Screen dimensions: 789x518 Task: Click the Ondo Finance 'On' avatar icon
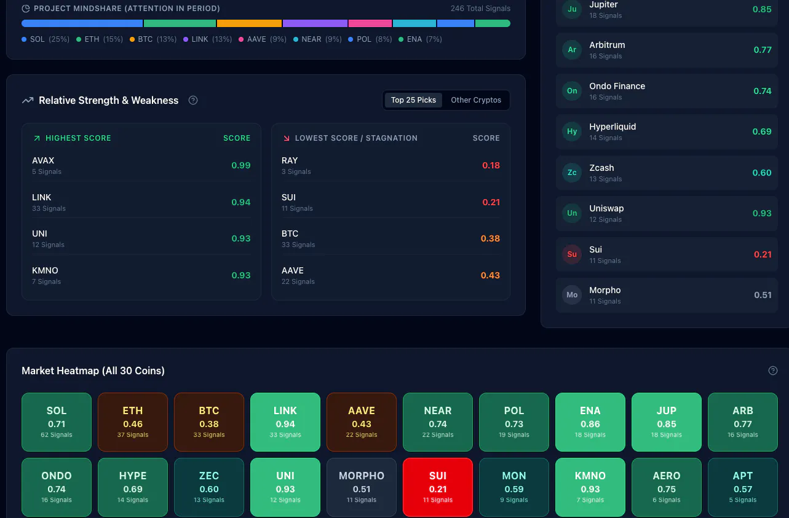[x=572, y=91]
